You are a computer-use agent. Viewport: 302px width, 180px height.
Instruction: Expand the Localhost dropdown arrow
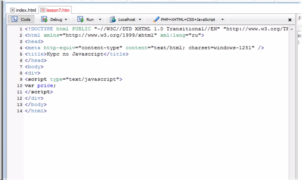click(140, 20)
